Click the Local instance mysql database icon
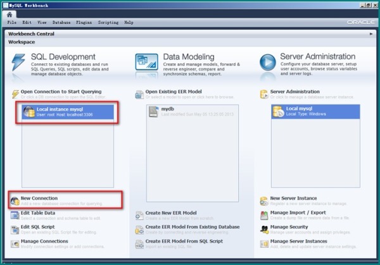The width and height of the screenshot is (380, 265). coord(29,112)
